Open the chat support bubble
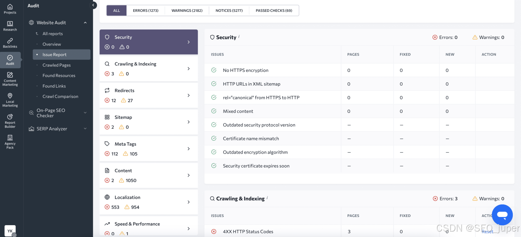The height and width of the screenshot is (237, 521). click(502, 215)
